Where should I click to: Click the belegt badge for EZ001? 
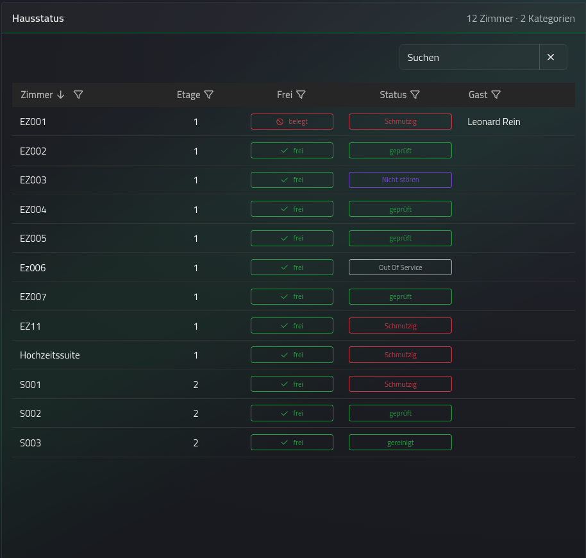click(292, 121)
